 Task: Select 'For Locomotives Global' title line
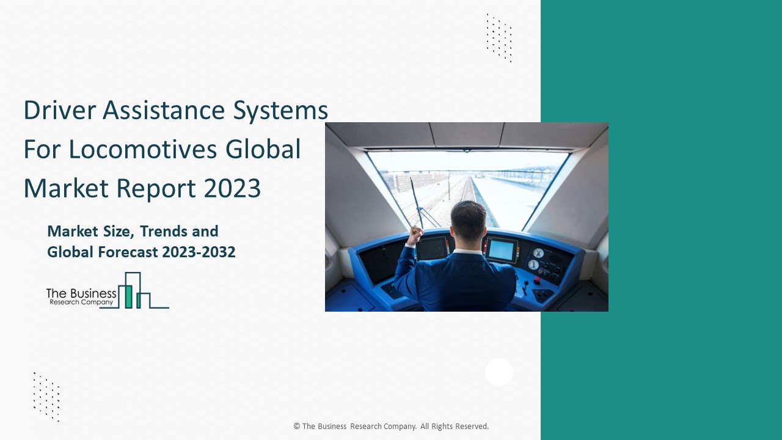[x=161, y=148]
